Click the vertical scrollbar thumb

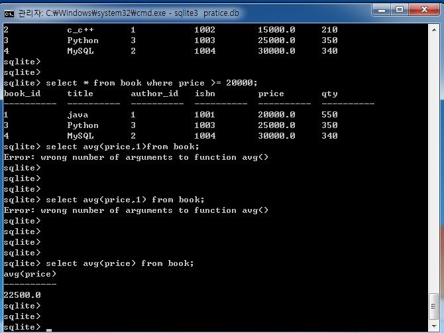(x=434, y=306)
